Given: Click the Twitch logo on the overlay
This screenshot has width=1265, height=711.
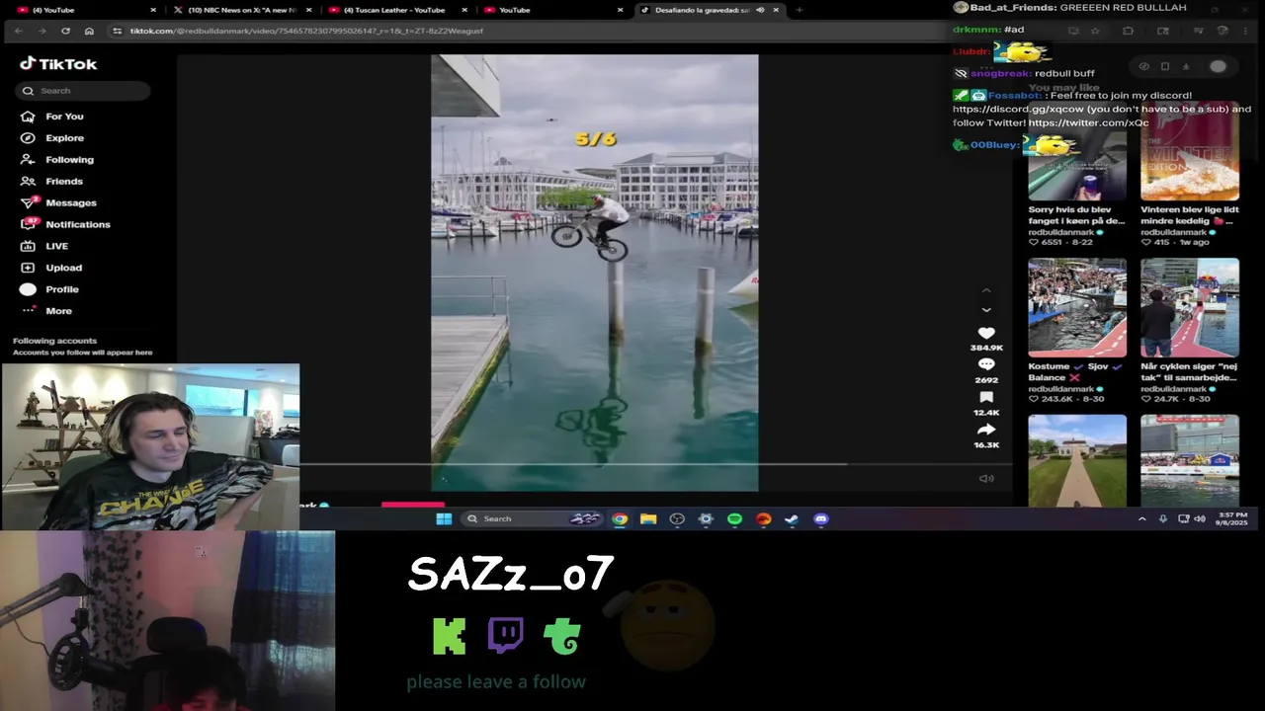Looking at the screenshot, I should tap(506, 636).
